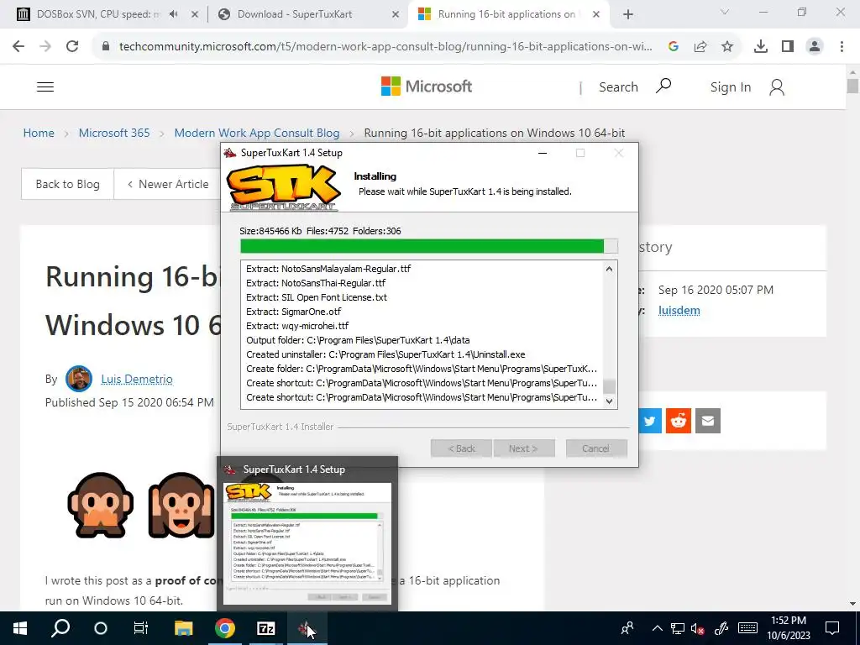Open File Explorer from the taskbar
The width and height of the screenshot is (860, 645).
click(x=184, y=628)
